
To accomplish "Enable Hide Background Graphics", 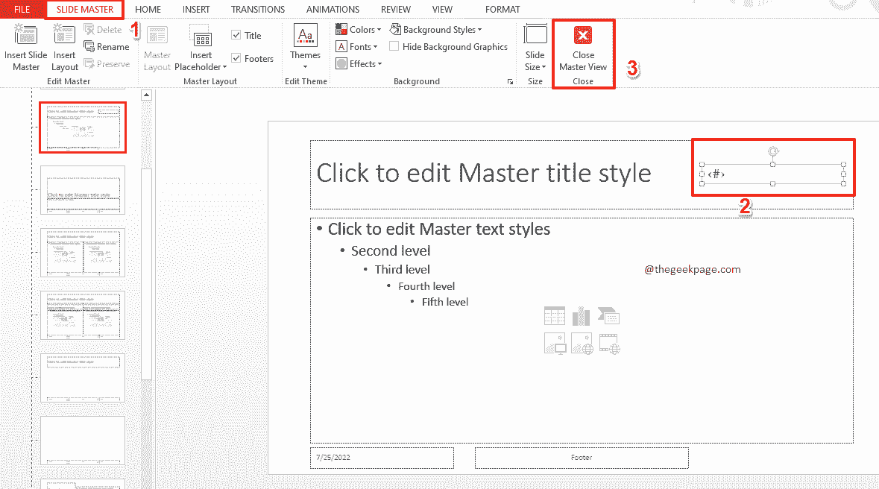I will point(394,47).
